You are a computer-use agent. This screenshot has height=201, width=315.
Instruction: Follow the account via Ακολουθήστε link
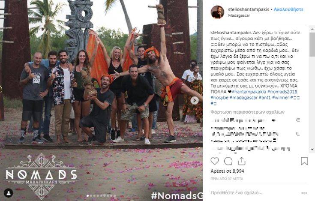click(288, 9)
